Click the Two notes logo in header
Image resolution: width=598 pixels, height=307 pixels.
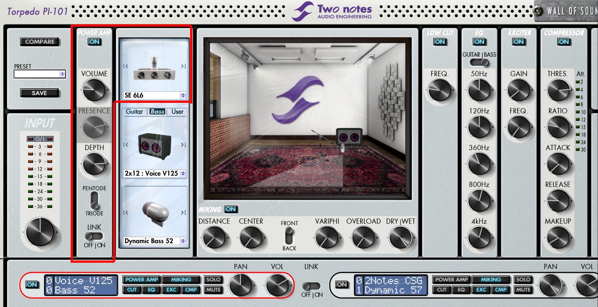pos(332,12)
